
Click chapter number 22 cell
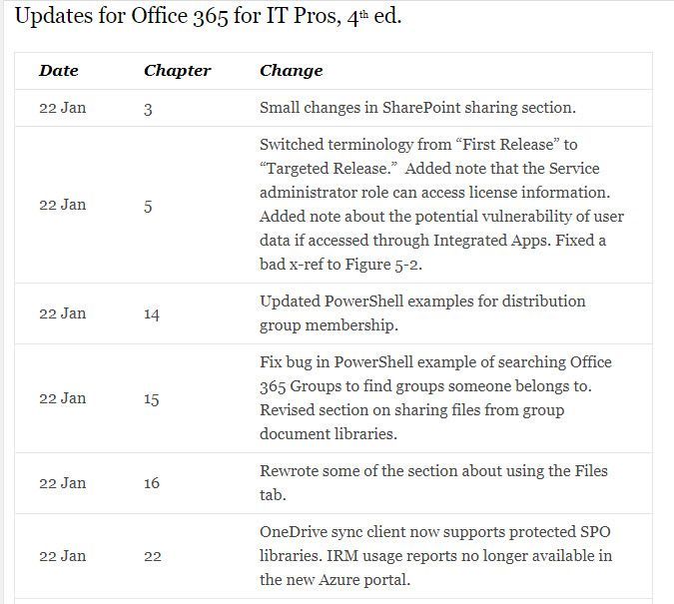152,556
